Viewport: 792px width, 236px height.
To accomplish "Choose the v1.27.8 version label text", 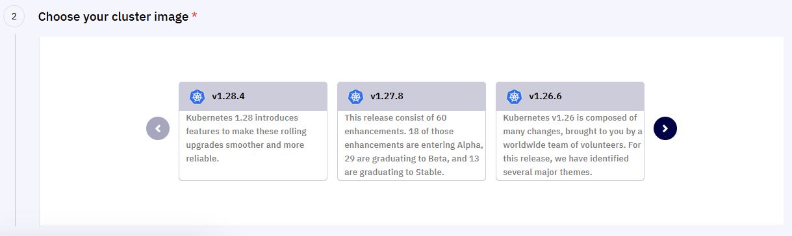I will [x=387, y=97].
